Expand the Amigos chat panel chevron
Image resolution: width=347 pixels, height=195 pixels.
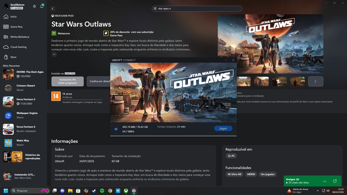(325, 181)
